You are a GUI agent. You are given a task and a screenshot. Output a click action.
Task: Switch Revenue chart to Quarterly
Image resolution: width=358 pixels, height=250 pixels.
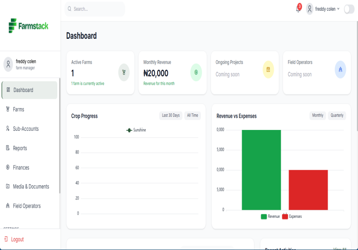point(337,116)
